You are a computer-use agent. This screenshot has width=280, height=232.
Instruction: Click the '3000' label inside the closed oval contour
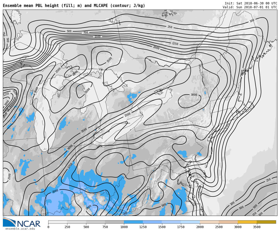[x=194, y=95]
